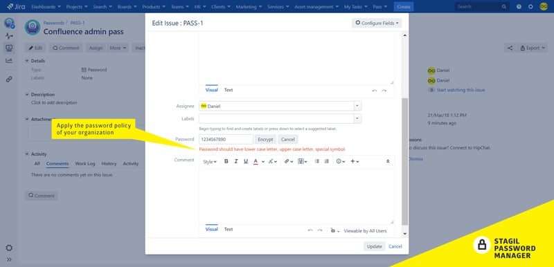554x267 pixels.
Task: Switch the upper Description editor to the Text tab
Action: (x=229, y=90)
